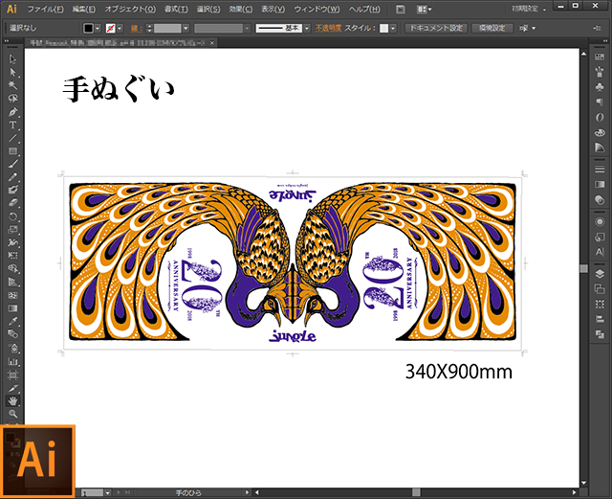The height and width of the screenshot is (499, 612).
Task: Open the Align panel icon
Action: [x=600, y=320]
